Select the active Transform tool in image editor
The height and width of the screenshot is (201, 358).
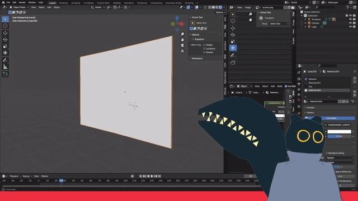[x=233, y=48]
